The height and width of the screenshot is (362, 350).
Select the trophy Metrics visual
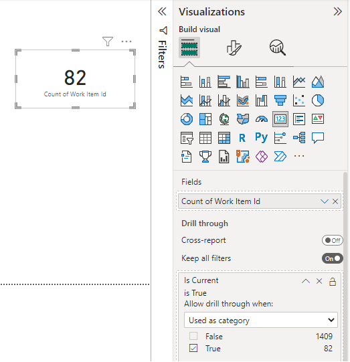(205, 157)
